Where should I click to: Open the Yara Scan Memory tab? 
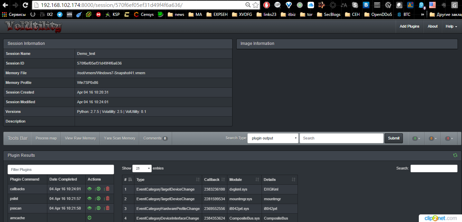[119, 138]
